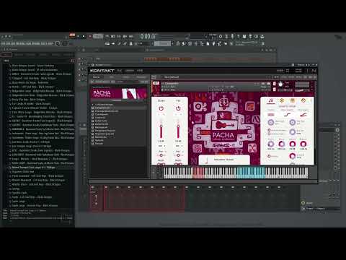Click the music note tab icon in the Pacha panel

pyautogui.click(x=271, y=100)
